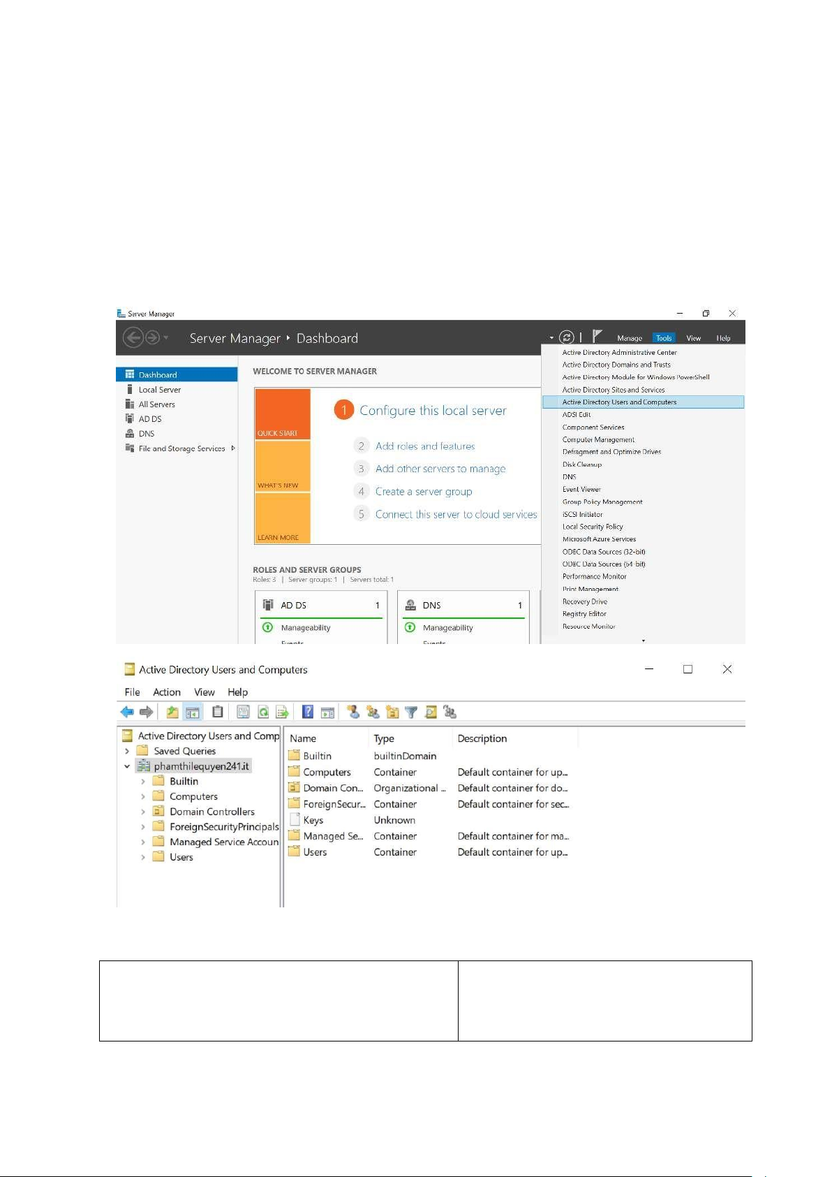Open the View menu in Users and Computers
832x1177 pixels.
tap(205, 692)
